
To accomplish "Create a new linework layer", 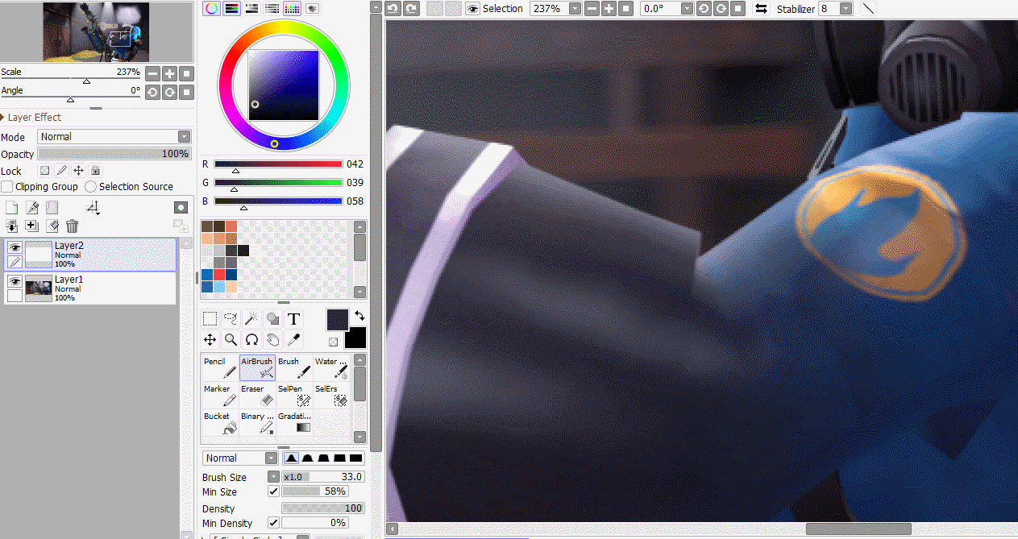I will pos(32,208).
